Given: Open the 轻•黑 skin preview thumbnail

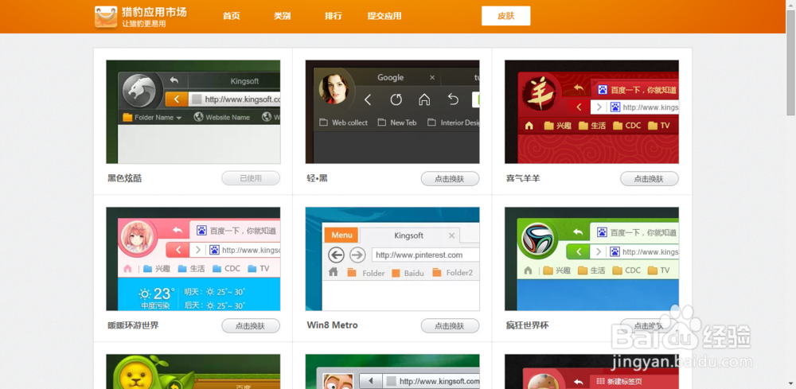Looking at the screenshot, I should 392,111.
